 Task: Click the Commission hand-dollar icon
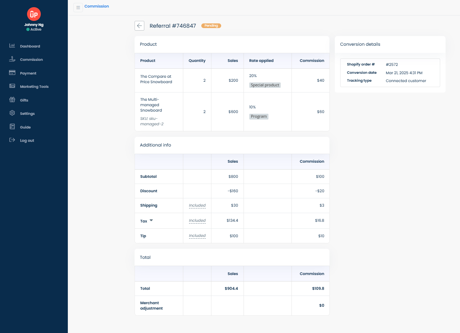click(12, 59)
